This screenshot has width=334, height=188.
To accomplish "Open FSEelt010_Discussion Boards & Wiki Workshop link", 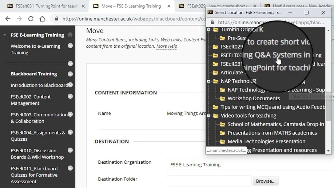I will pos(37,154).
